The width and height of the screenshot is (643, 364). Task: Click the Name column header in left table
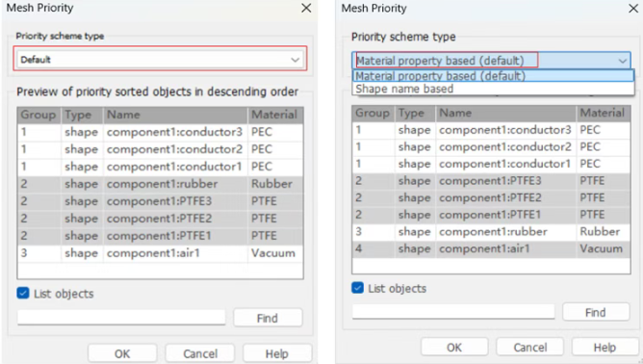175,115
